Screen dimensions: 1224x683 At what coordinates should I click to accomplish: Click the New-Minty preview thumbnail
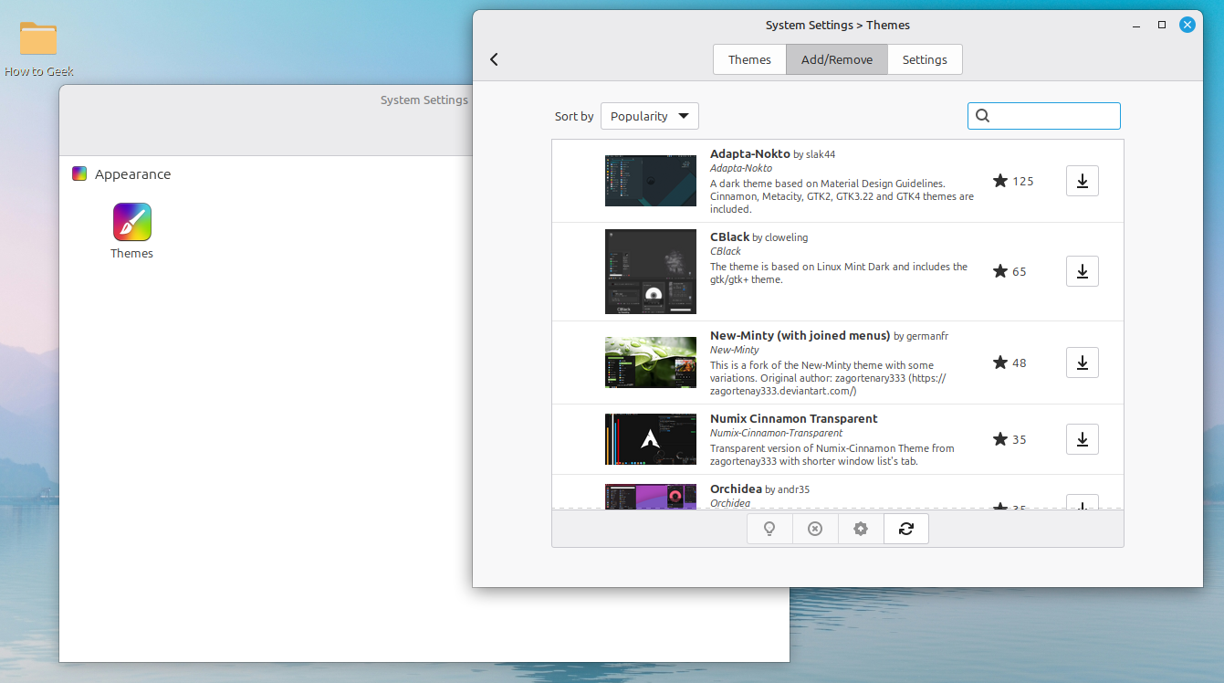tap(651, 363)
